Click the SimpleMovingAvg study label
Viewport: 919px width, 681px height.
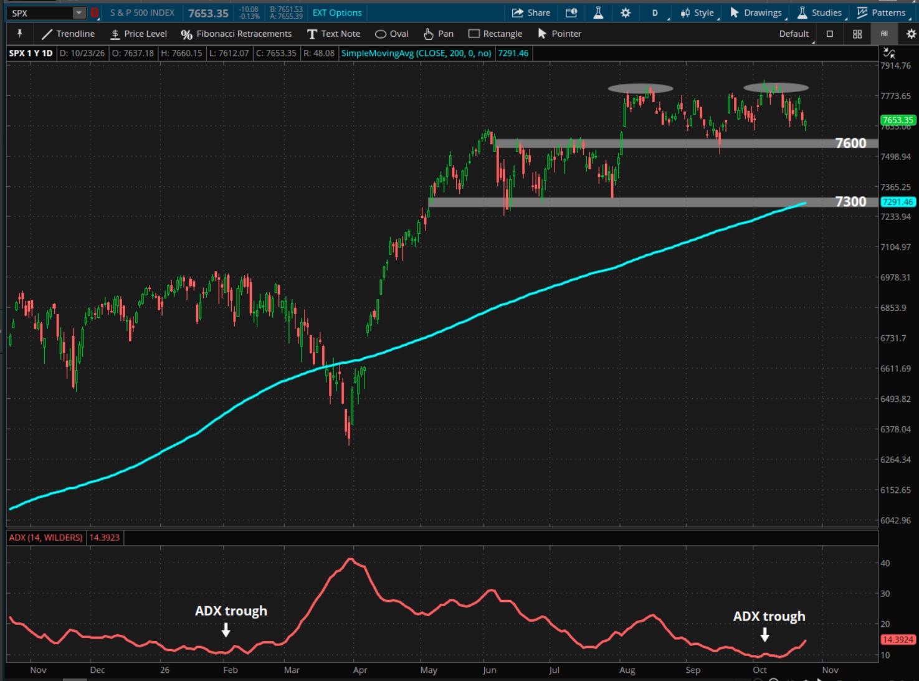tap(417, 53)
